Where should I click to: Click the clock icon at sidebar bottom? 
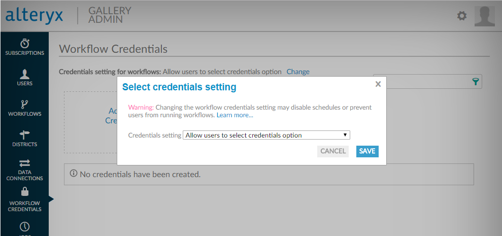[24, 226]
